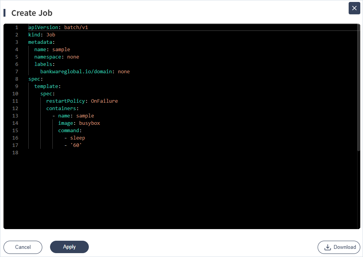
Task: Click the '- sleep' command entry
Action: tap(74, 138)
